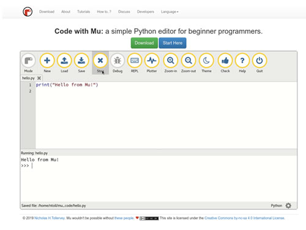
Task: Open the REPL panel
Action: click(x=135, y=61)
